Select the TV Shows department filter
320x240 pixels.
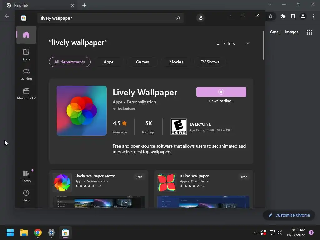210,62
